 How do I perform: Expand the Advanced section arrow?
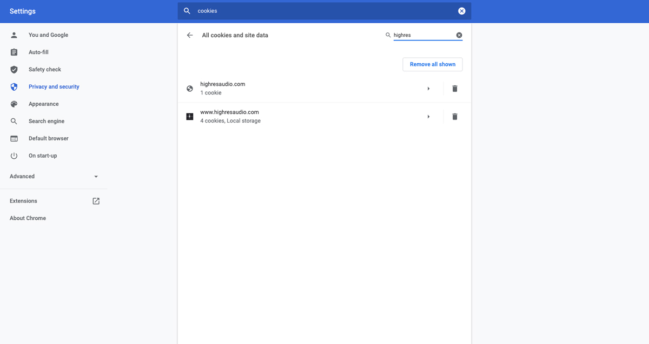point(96,177)
